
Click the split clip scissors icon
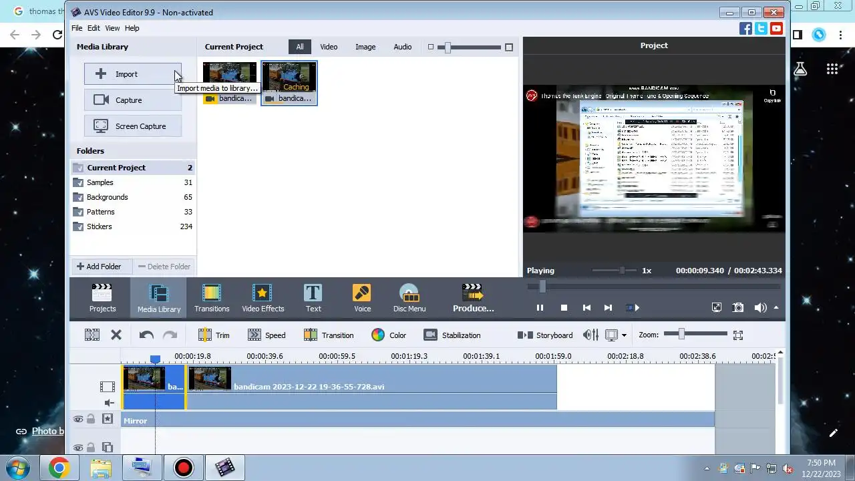click(92, 335)
